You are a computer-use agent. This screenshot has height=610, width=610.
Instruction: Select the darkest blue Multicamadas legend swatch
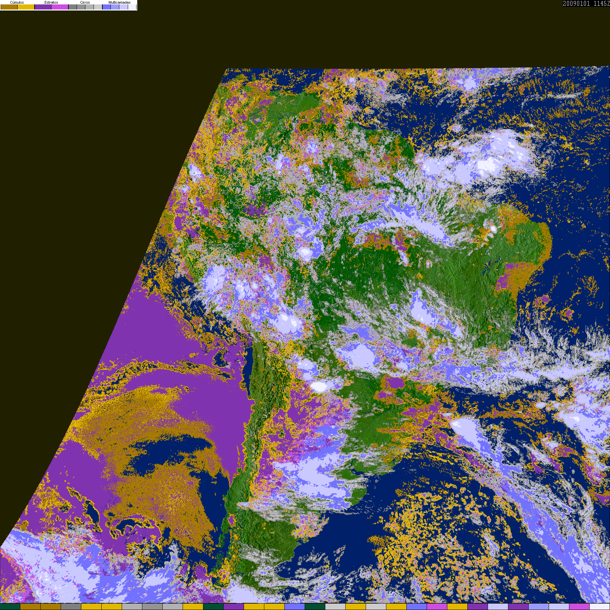coord(107,7)
